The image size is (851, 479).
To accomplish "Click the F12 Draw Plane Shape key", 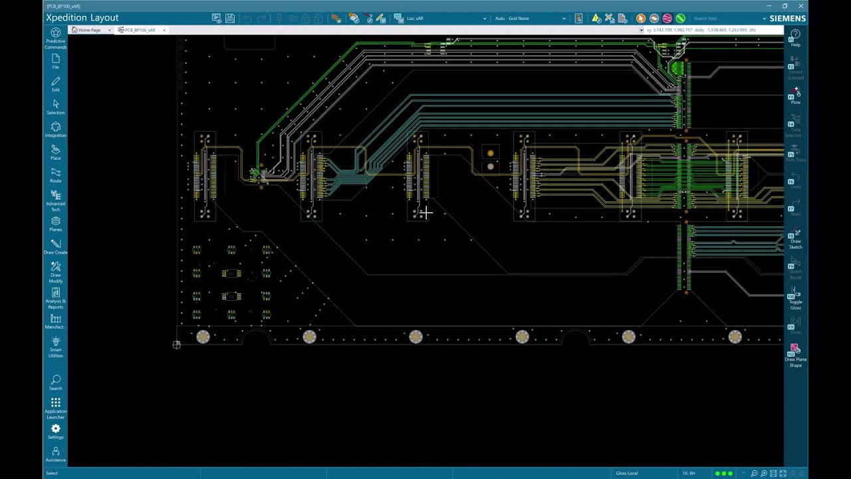I will (795, 357).
